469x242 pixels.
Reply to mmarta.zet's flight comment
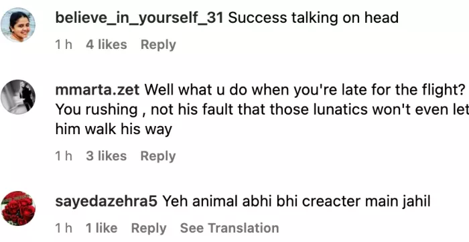(x=158, y=156)
